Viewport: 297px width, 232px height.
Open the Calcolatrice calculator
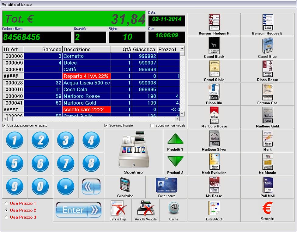[x=125, y=184]
